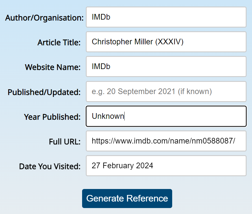This screenshot has height=214, width=252.
Task: Select the Article Title input box
Action: point(166,42)
